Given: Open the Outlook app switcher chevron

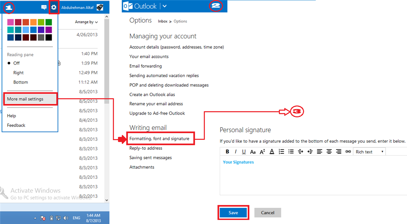Looking at the screenshot, I should [165, 6].
